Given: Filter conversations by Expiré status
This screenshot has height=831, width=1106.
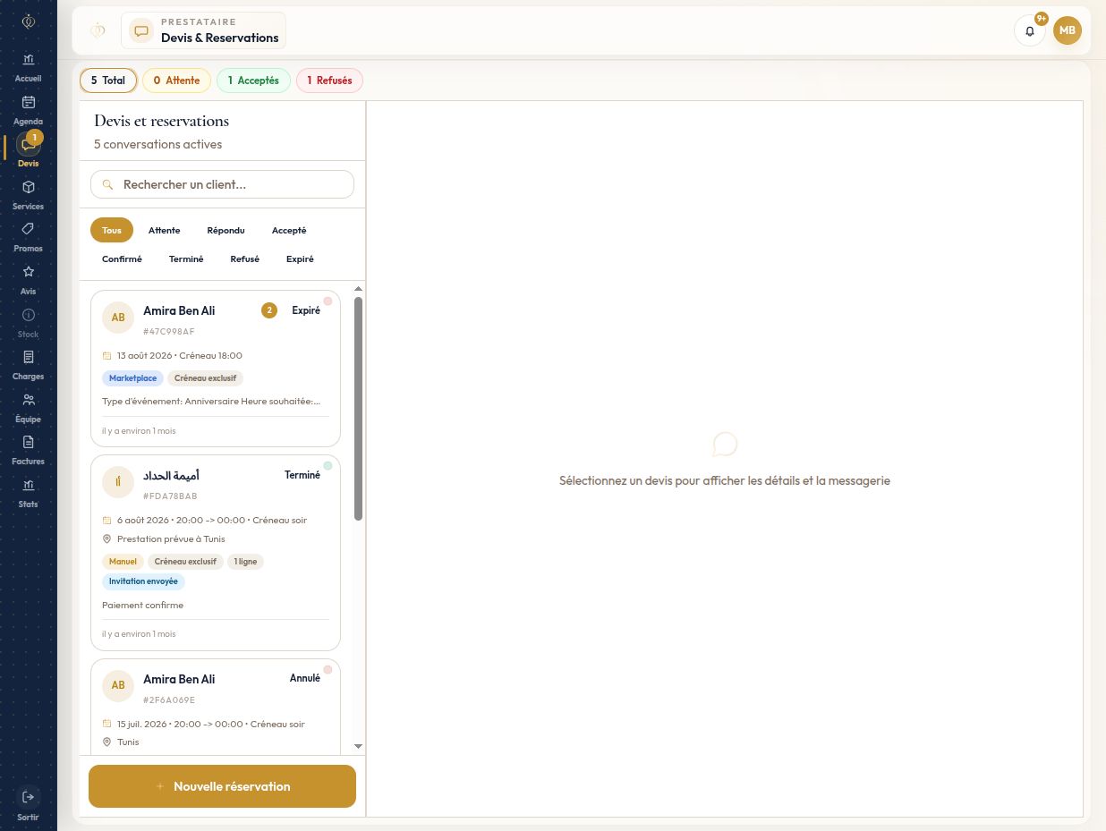Looking at the screenshot, I should tap(300, 259).
